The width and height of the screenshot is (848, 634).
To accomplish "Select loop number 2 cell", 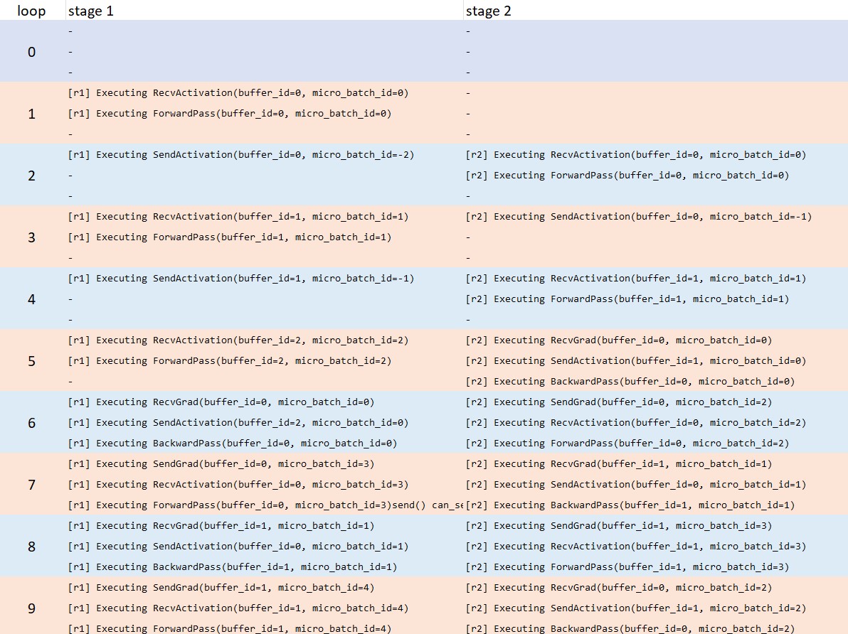I will (x=32, y=176).
